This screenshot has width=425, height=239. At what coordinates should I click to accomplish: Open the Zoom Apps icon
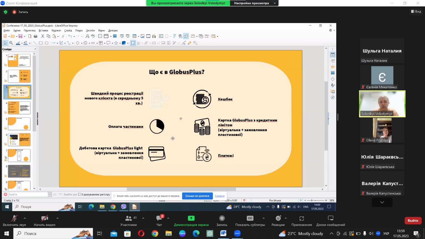[301, 218]
